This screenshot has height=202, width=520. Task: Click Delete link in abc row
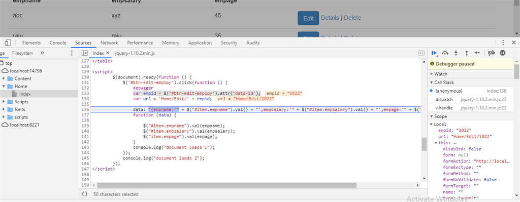(352, 18)
